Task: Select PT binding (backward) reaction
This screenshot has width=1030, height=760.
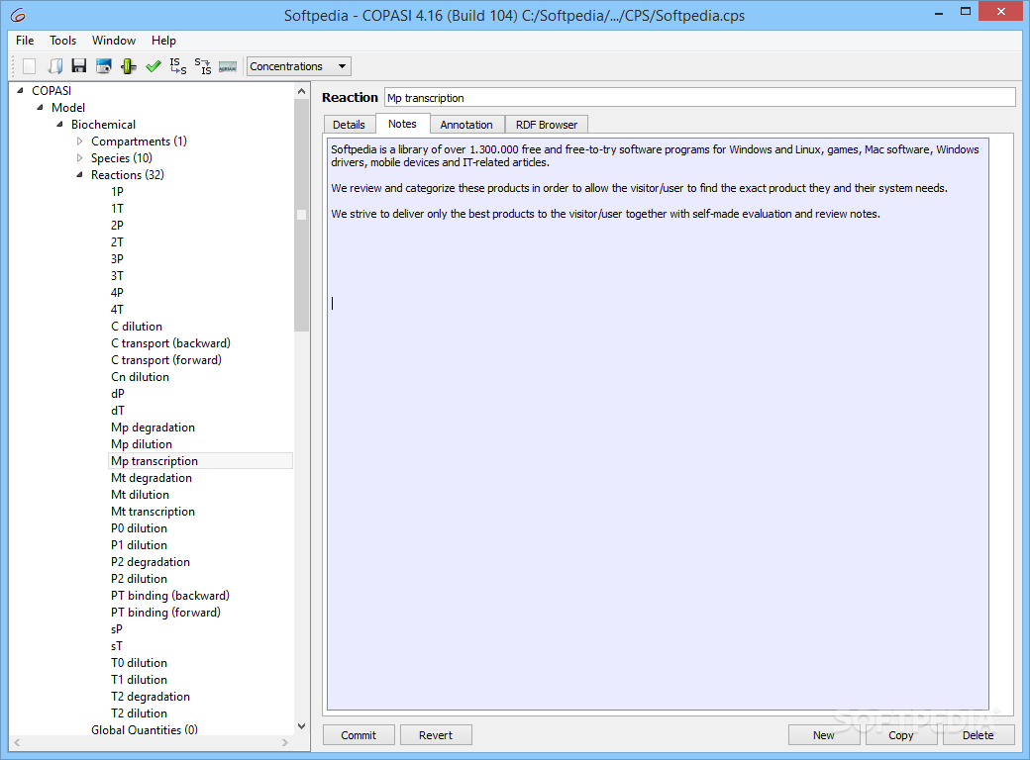Action: click(x=170, y=596)
